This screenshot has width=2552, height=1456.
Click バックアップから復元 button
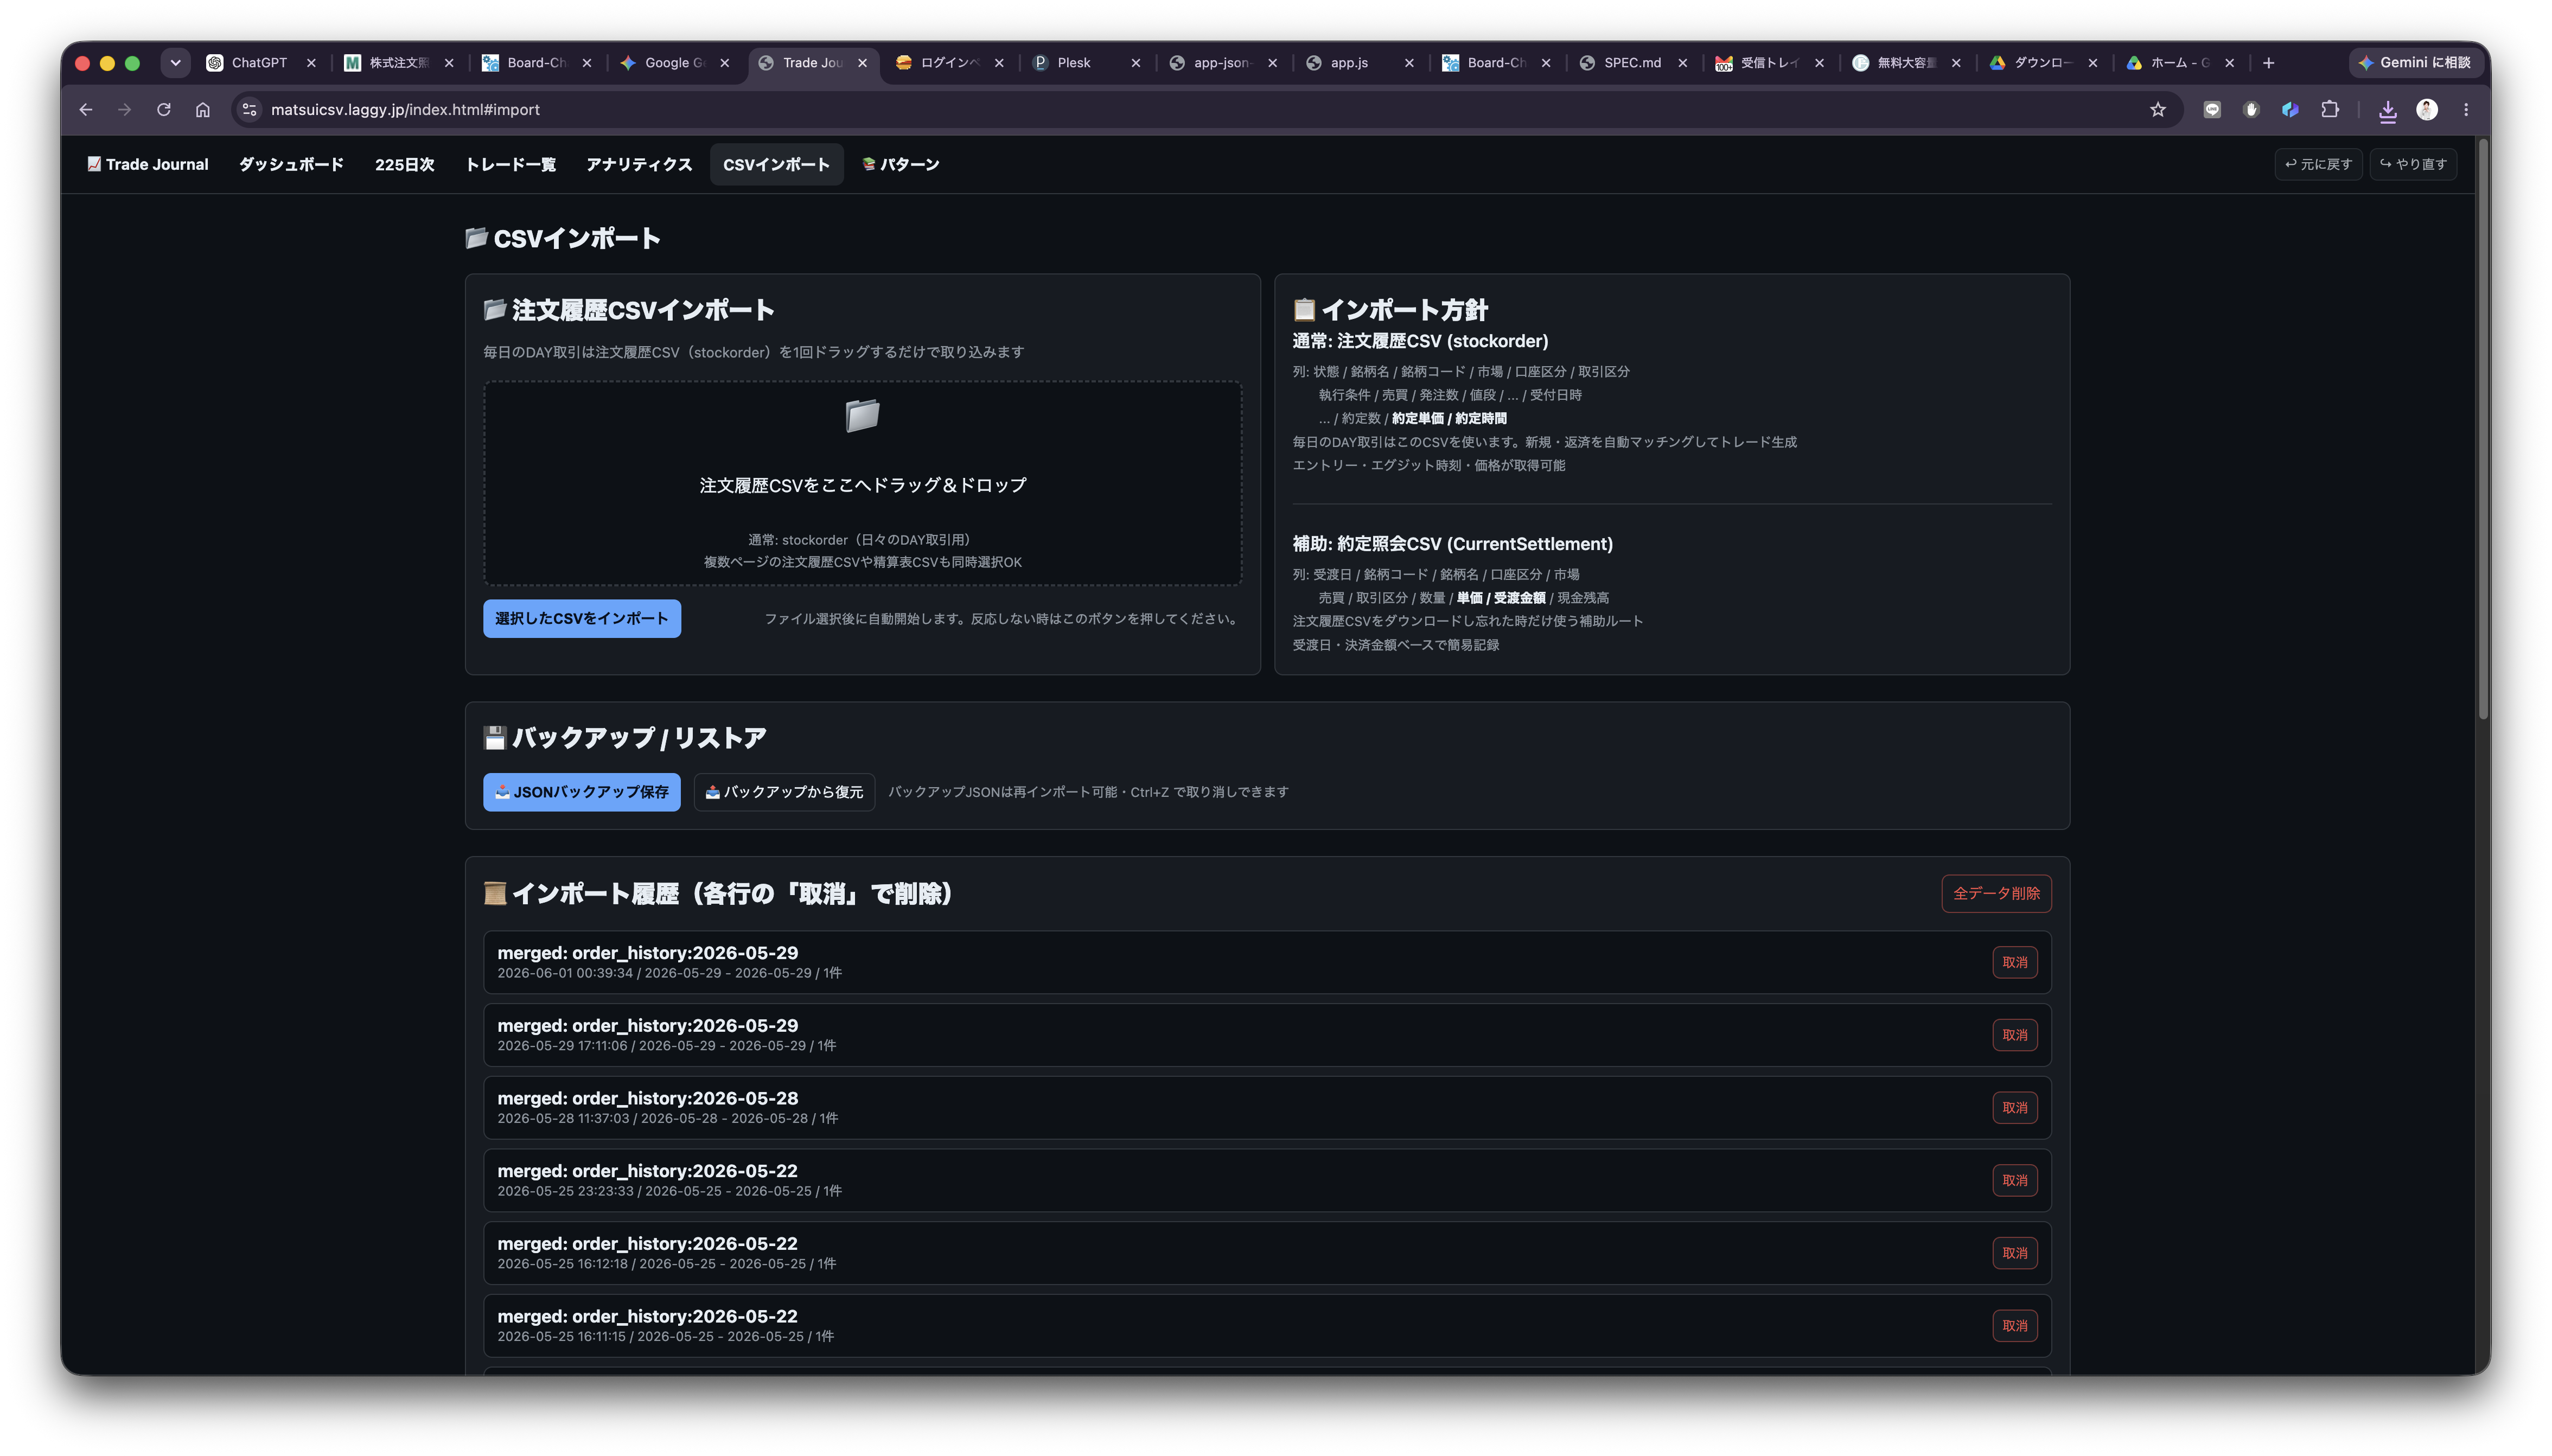pos(784,791)
